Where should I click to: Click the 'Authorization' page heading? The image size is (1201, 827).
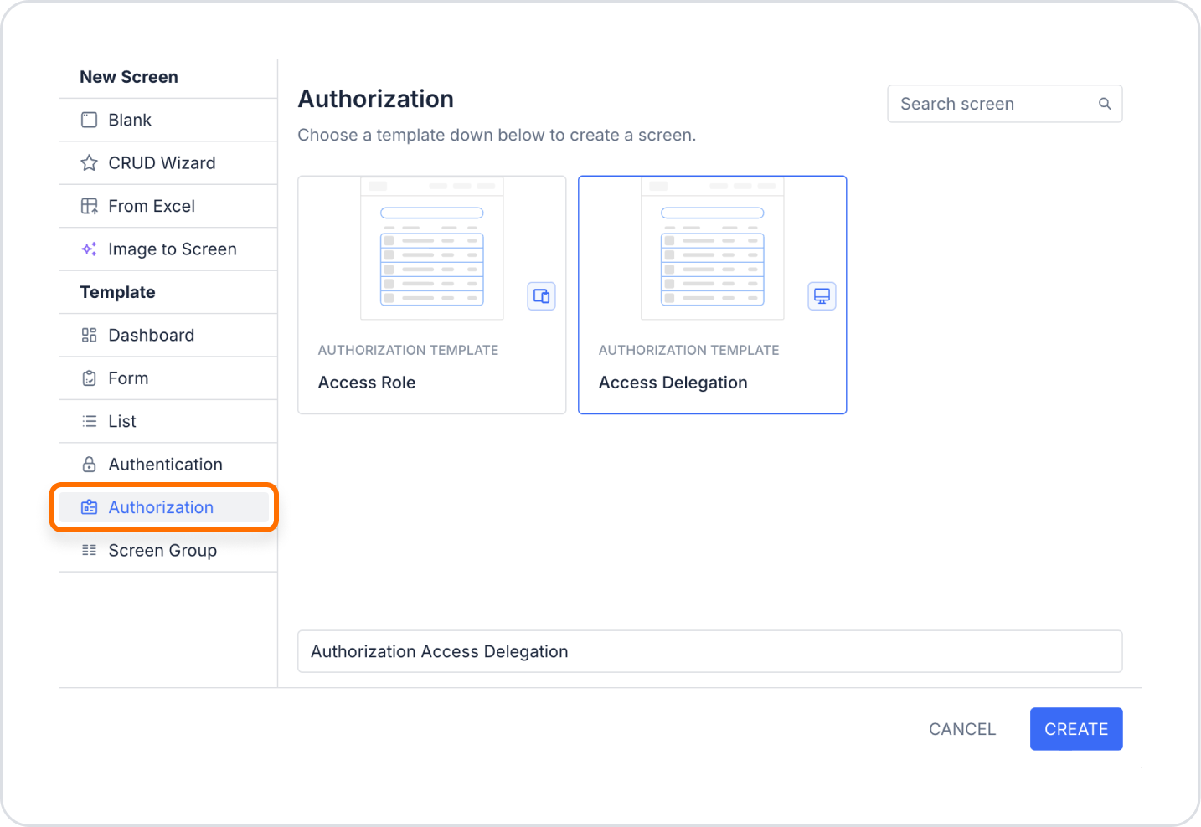(376, 99)
